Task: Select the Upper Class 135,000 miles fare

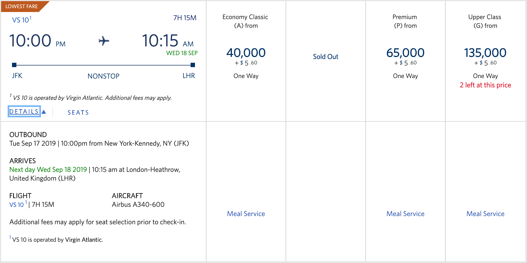Action: click(x=485, y=53)
